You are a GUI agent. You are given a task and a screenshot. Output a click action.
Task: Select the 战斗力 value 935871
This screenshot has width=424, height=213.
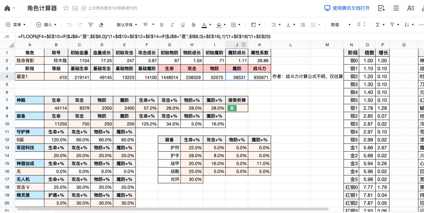pyautogui.click(x=260, y=77)
